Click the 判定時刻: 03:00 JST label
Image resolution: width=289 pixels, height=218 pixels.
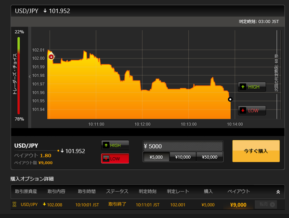pos(259,22)
